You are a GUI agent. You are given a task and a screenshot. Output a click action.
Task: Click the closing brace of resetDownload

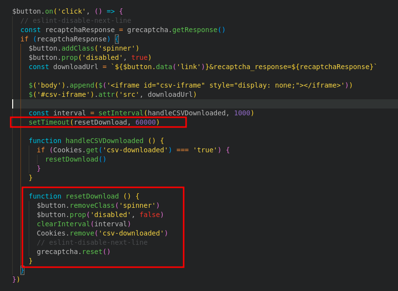30,260
